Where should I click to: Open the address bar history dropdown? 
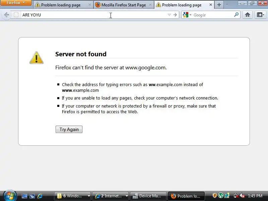[x=169, y=15]
